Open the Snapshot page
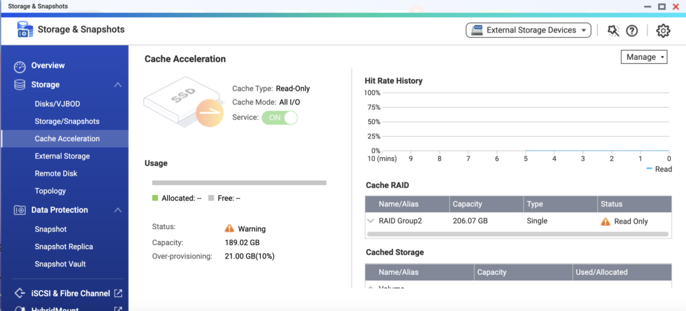Viewport: 686px width, 311px height. click(x=51, y=229)
